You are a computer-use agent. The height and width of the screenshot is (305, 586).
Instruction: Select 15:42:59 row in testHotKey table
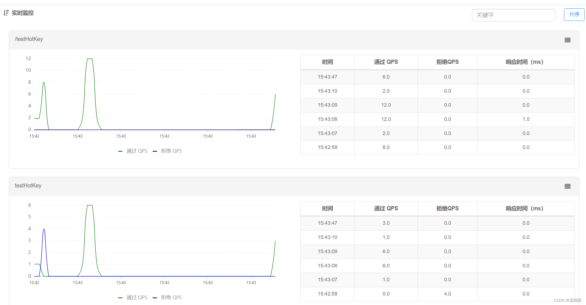[x=437, y=294]
